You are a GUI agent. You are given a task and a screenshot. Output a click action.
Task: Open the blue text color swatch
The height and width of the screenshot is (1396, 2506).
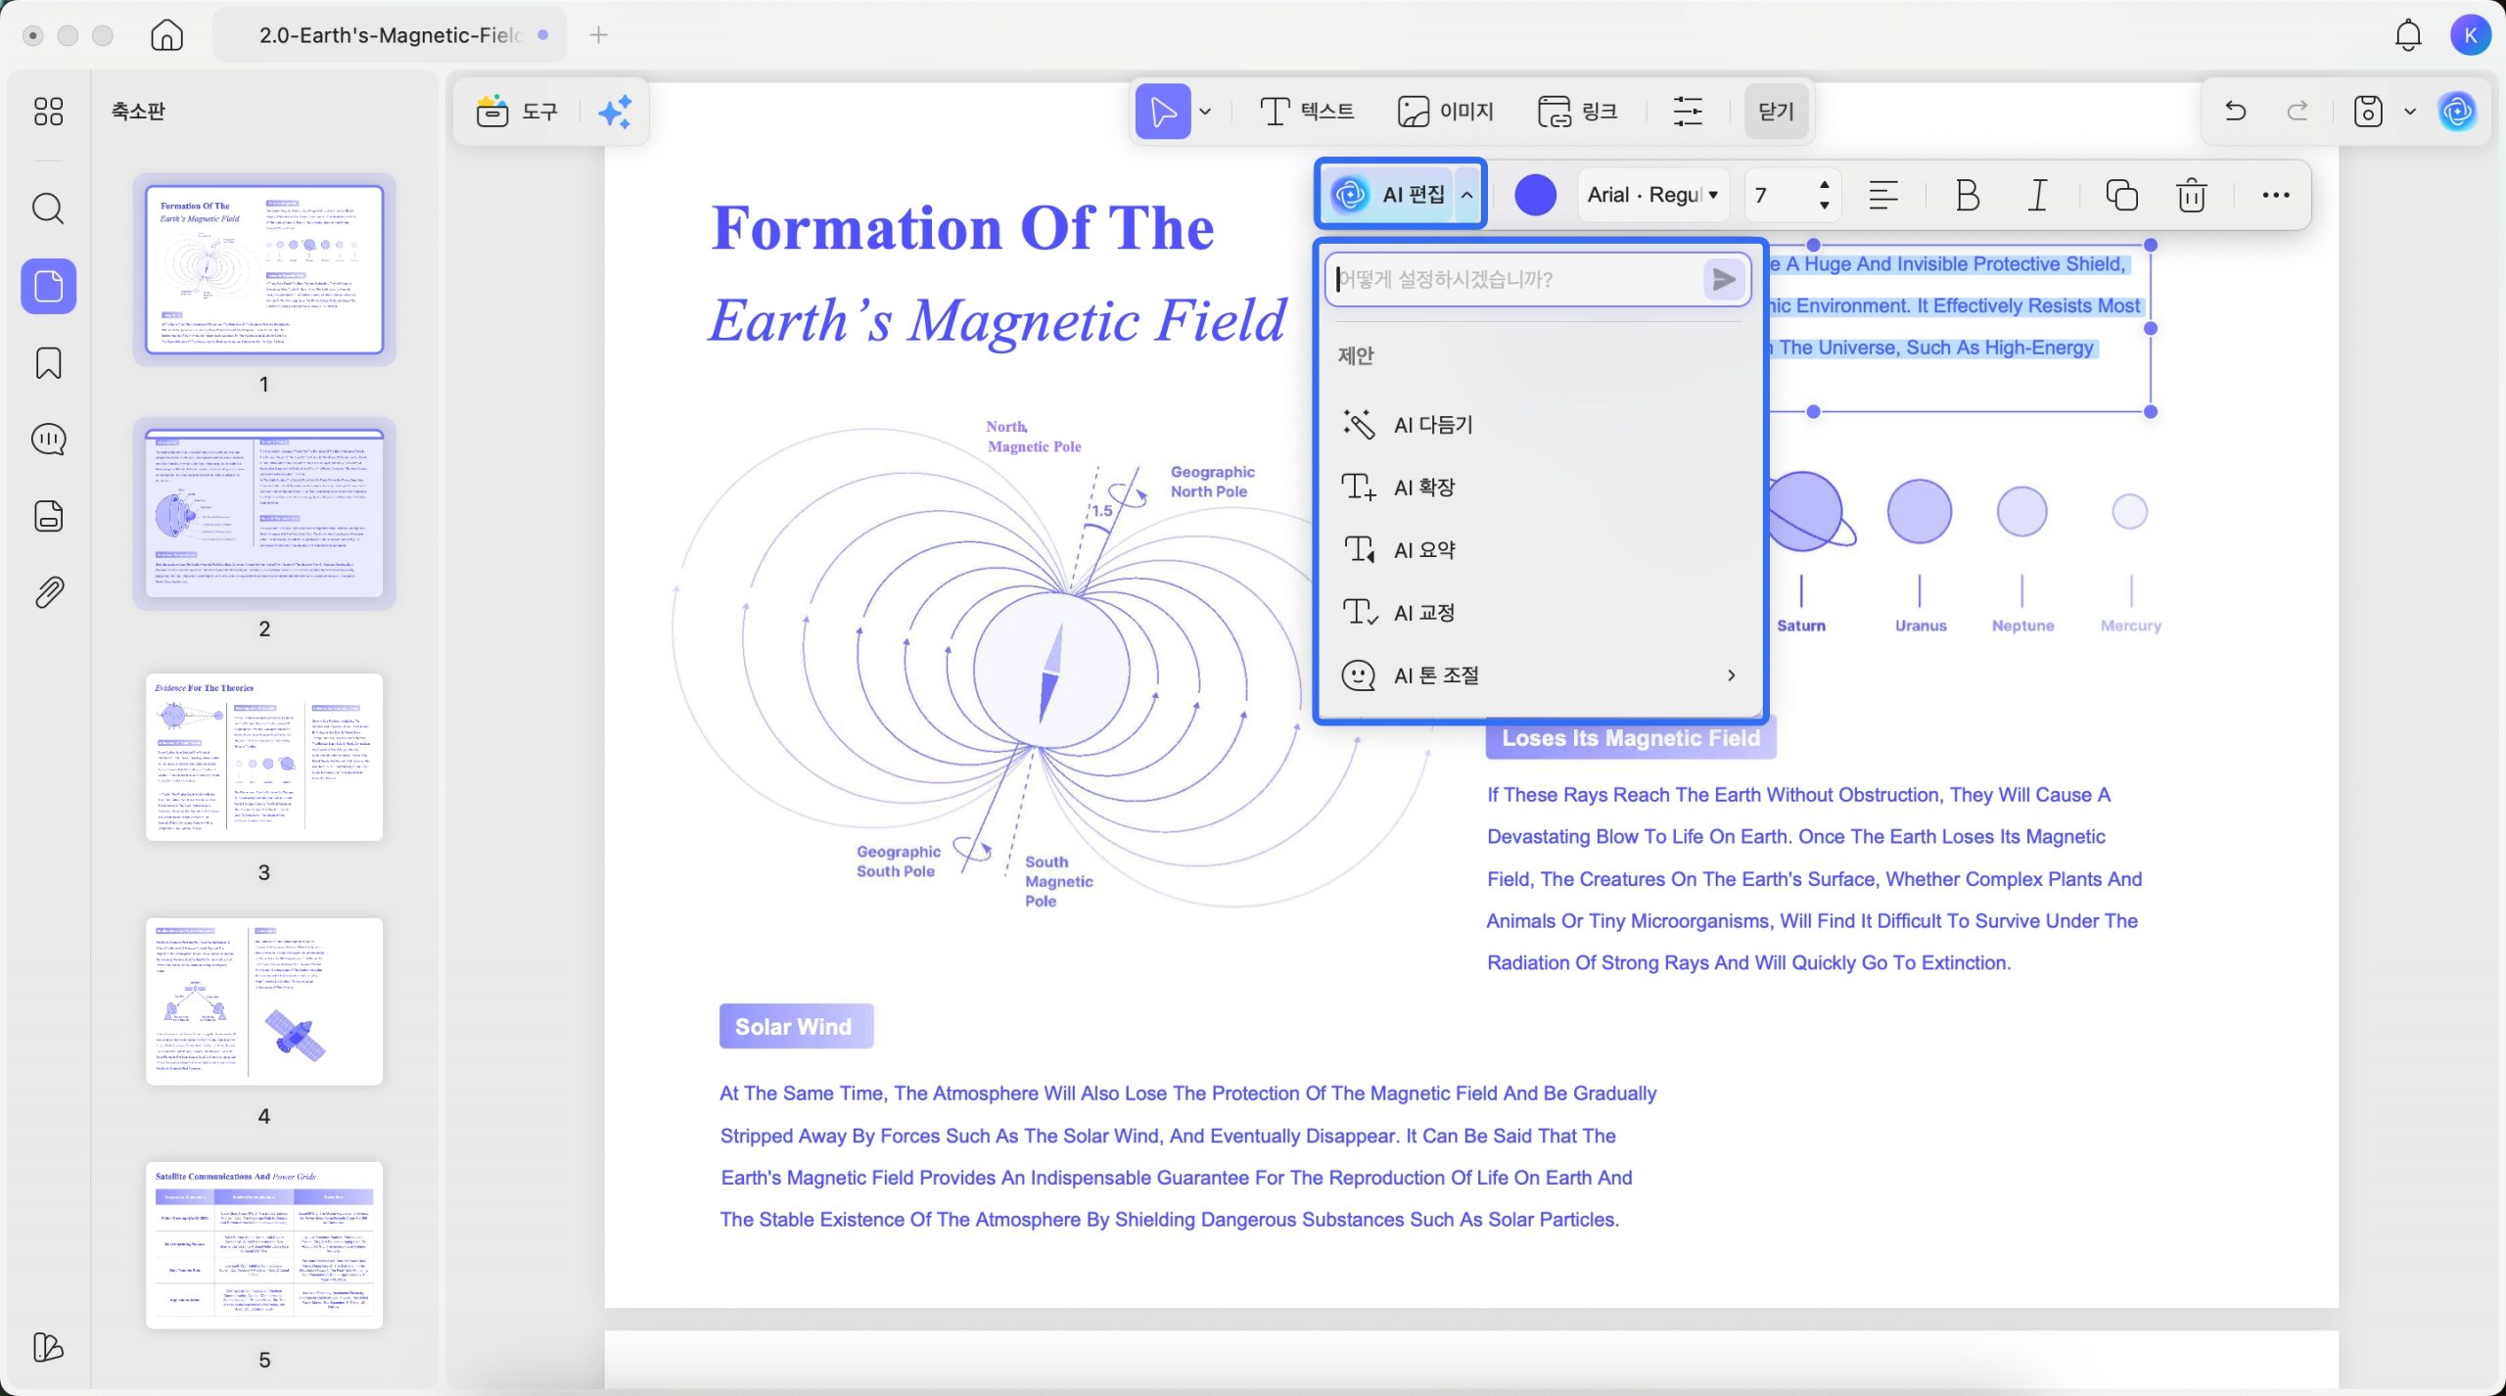(x=1535, y=195)
